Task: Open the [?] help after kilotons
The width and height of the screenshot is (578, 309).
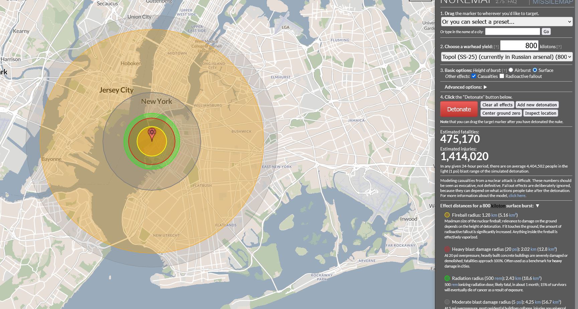Action: pyautogui.click(x=559, y=47)
